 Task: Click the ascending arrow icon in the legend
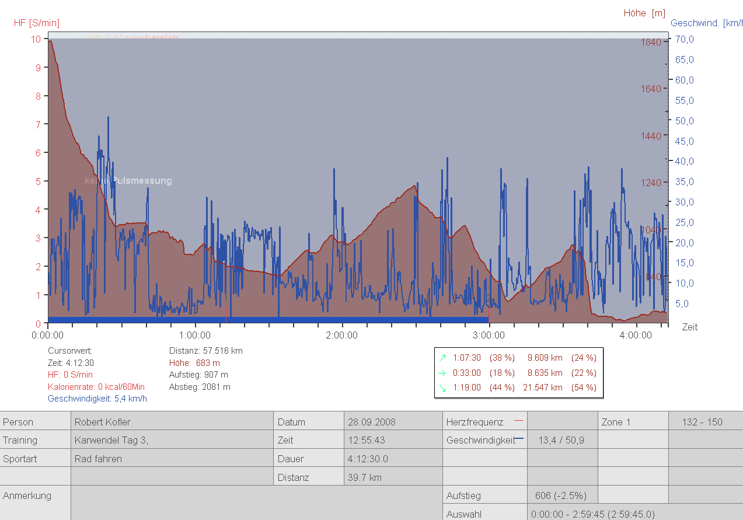point(442,358)
